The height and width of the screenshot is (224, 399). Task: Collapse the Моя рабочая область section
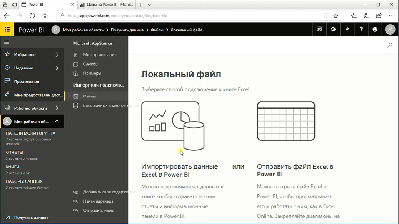[x=57, y=122]
